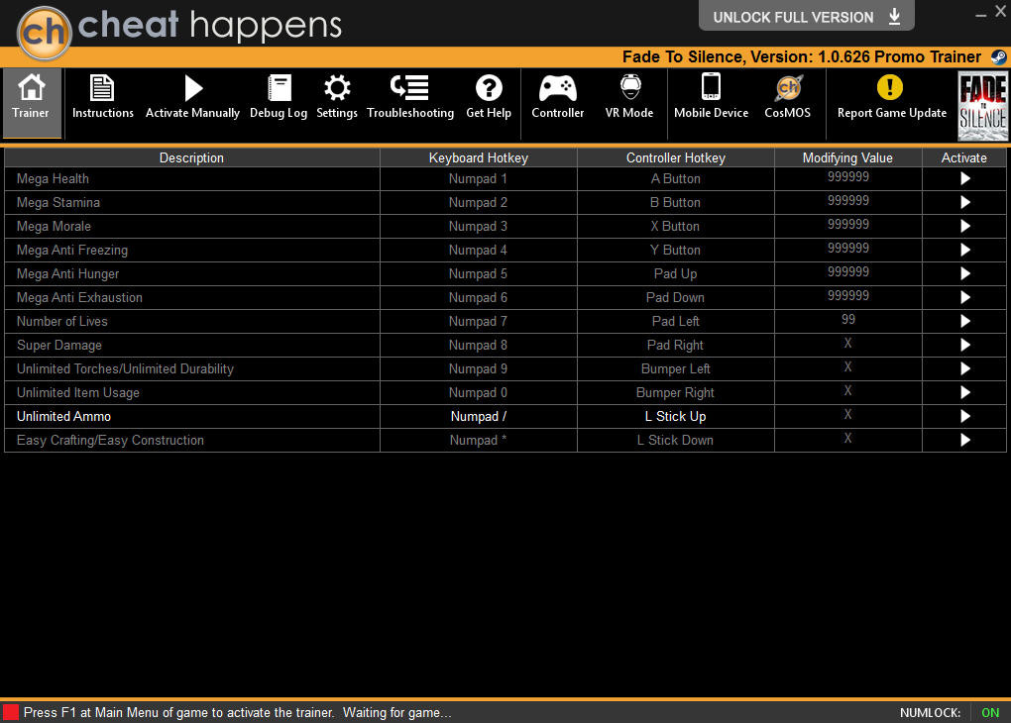Screen dimensions: 1011x723
Task: Select the Super Damage row description
Action: (x=192, y=346)
